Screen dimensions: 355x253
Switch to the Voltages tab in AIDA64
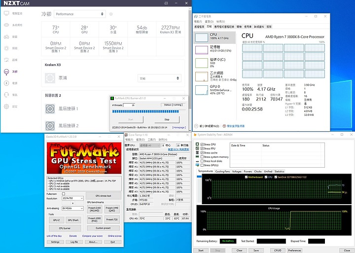tap(237, 172)
